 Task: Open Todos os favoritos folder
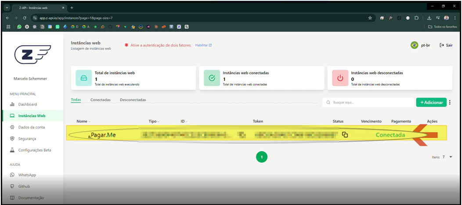442,26
